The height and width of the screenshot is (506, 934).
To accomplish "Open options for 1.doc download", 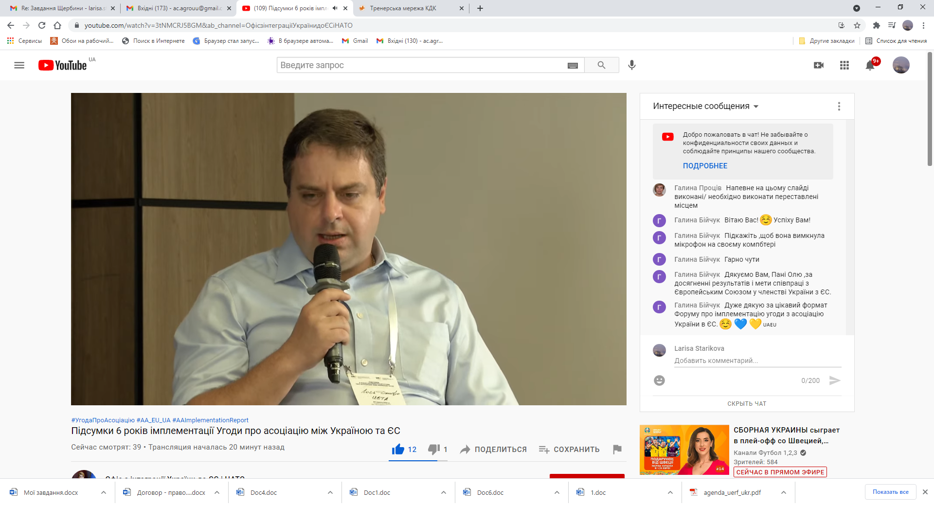I will [670, 492].
